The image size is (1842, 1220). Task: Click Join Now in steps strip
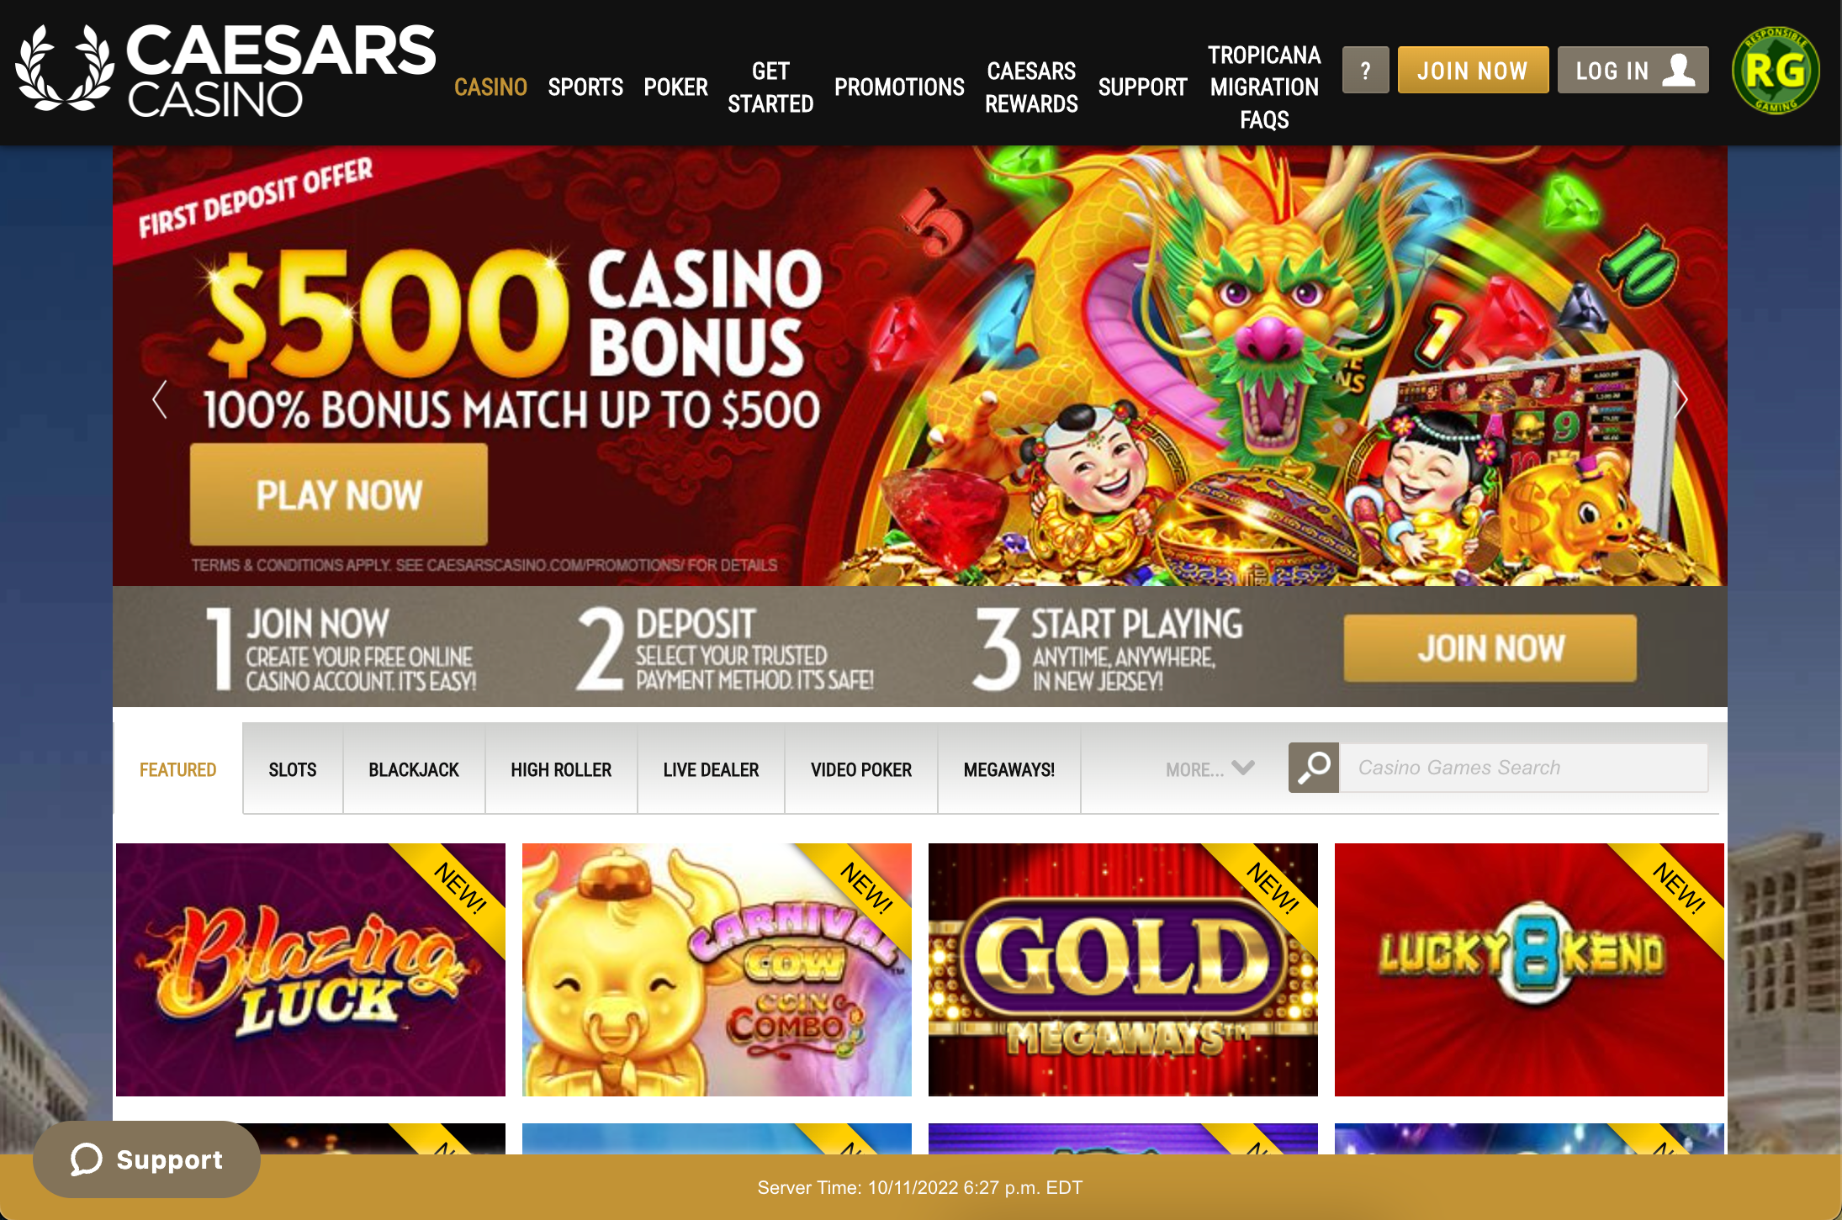click(1490, 648)
